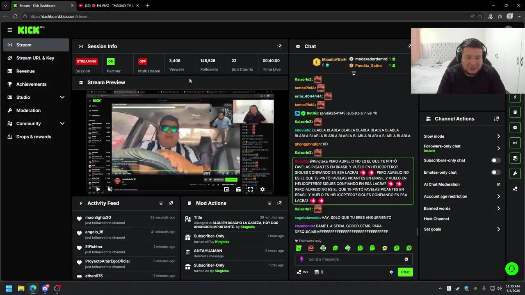Click the Send a message input field

[x=354, y=259]
